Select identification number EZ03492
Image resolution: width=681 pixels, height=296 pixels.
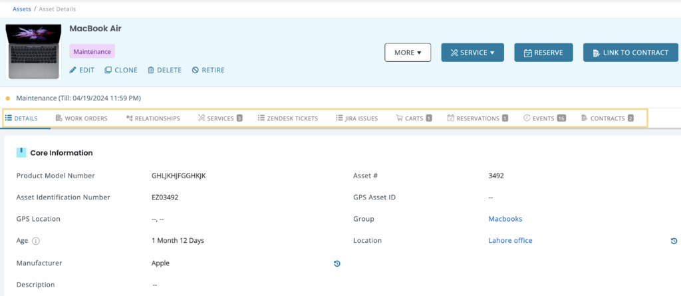point(165,198)
